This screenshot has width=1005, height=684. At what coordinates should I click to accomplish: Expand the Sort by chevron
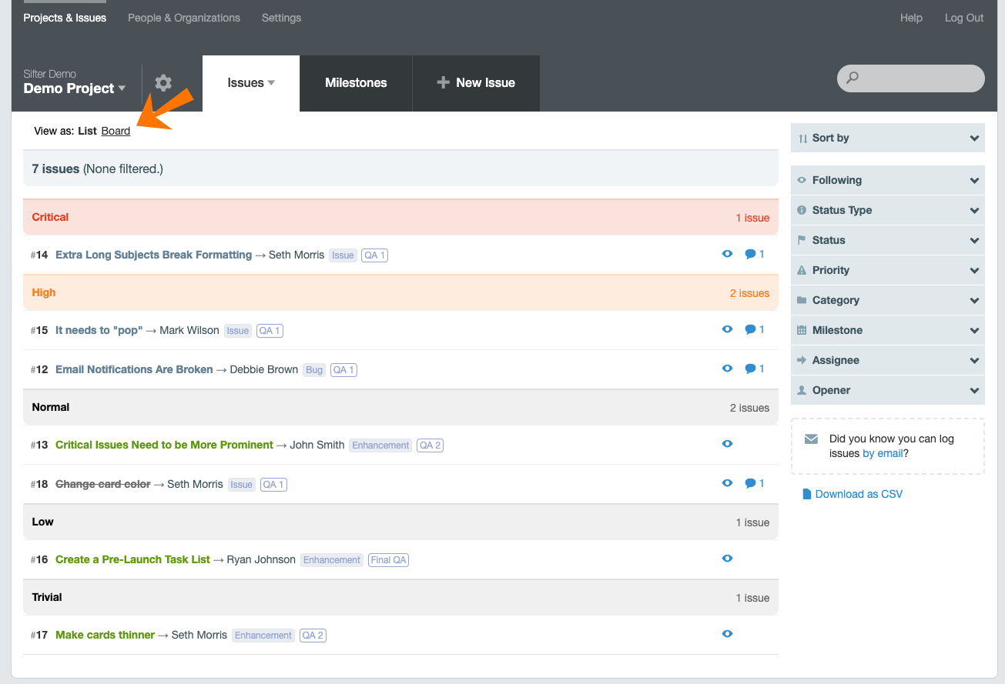point(974,138)
